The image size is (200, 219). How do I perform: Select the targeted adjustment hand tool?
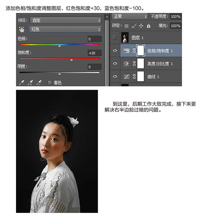pyautogui.click(x=21, y=29)
